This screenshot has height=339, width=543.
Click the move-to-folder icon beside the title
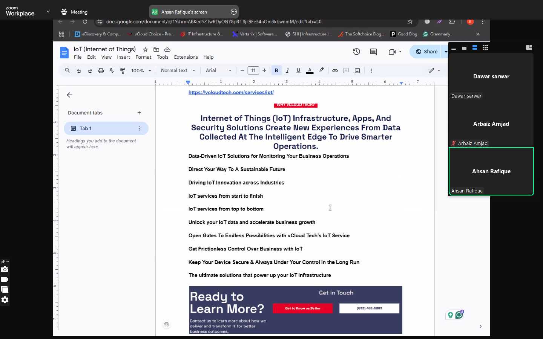coord(156,49)
